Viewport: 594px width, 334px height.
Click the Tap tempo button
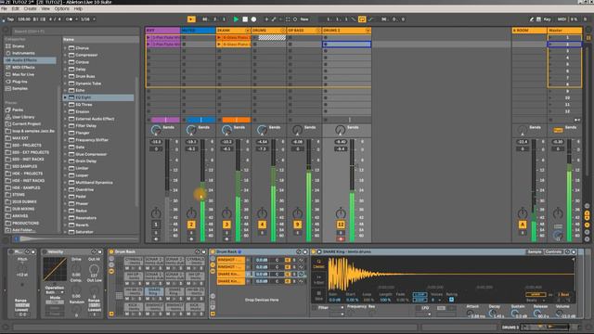pos(10,19)
